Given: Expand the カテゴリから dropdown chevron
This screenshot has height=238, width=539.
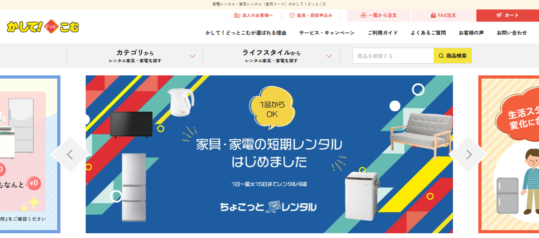Looking at the screenshot, I should 192,56.
